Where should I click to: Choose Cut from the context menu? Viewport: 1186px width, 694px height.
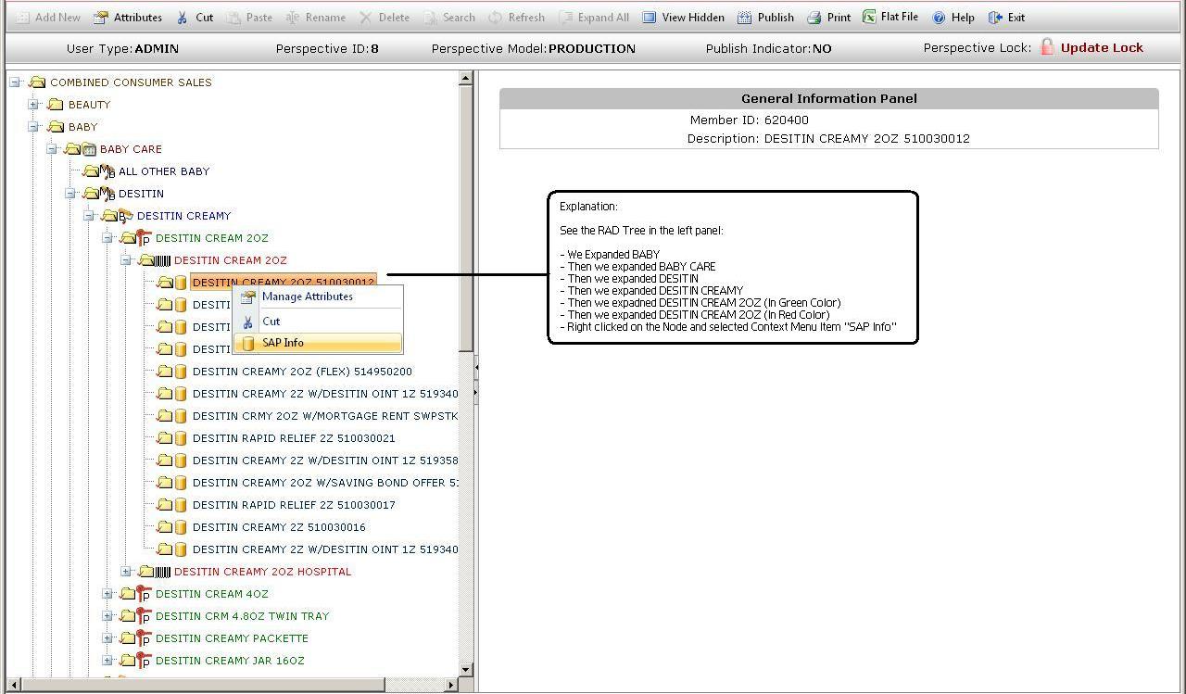pyautogui.click(x=318, y=322)
